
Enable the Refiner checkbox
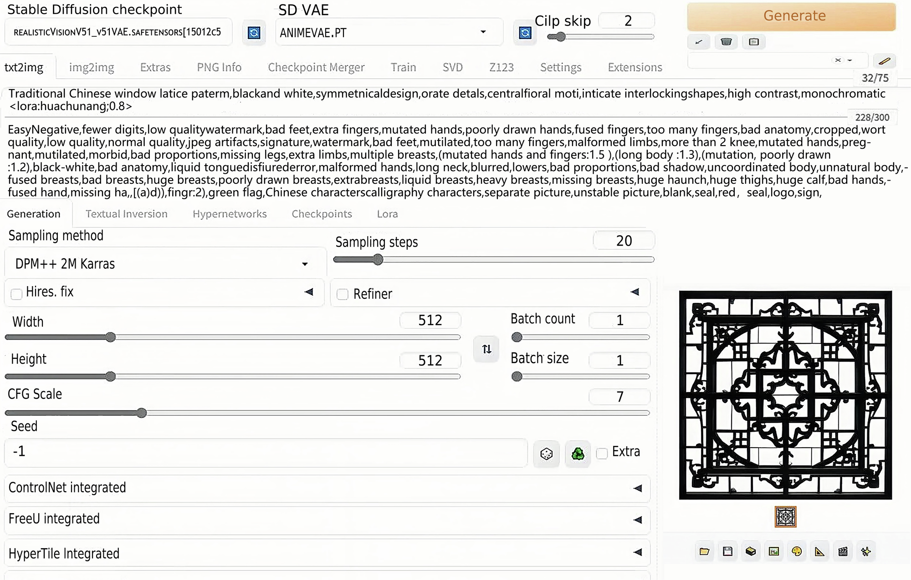click(343, 294)
